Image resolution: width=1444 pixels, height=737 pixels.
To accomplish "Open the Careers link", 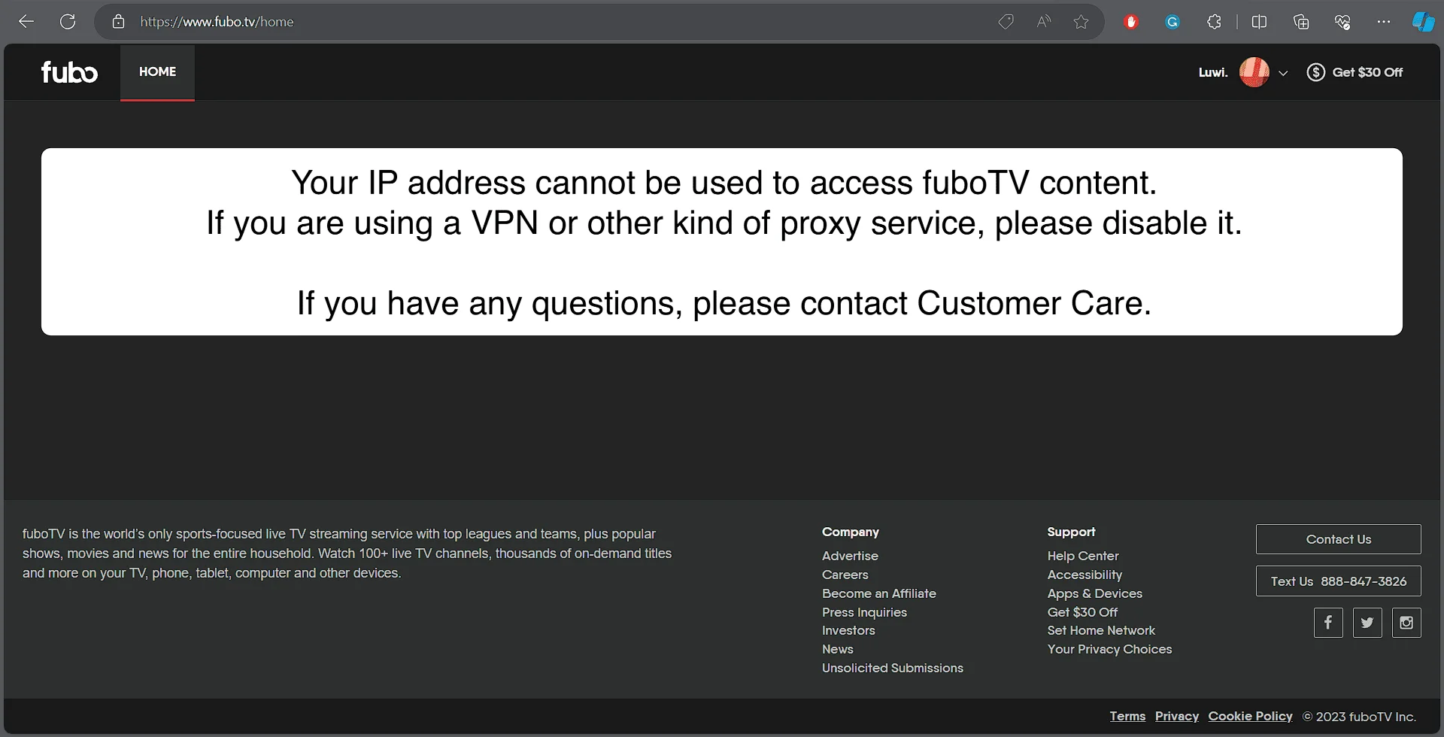I will (x=845, y=575).
